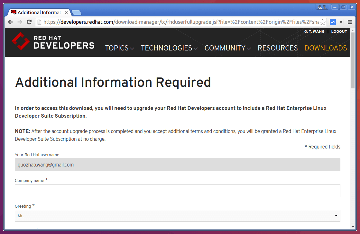The height and width of the screenshot is (234, 360).
Task: Go to the Resources section
Action: pyautogui.click(x=278, y=48)
